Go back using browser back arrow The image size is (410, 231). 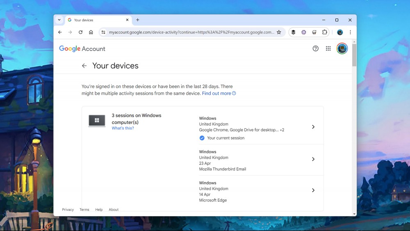point(60,32)
